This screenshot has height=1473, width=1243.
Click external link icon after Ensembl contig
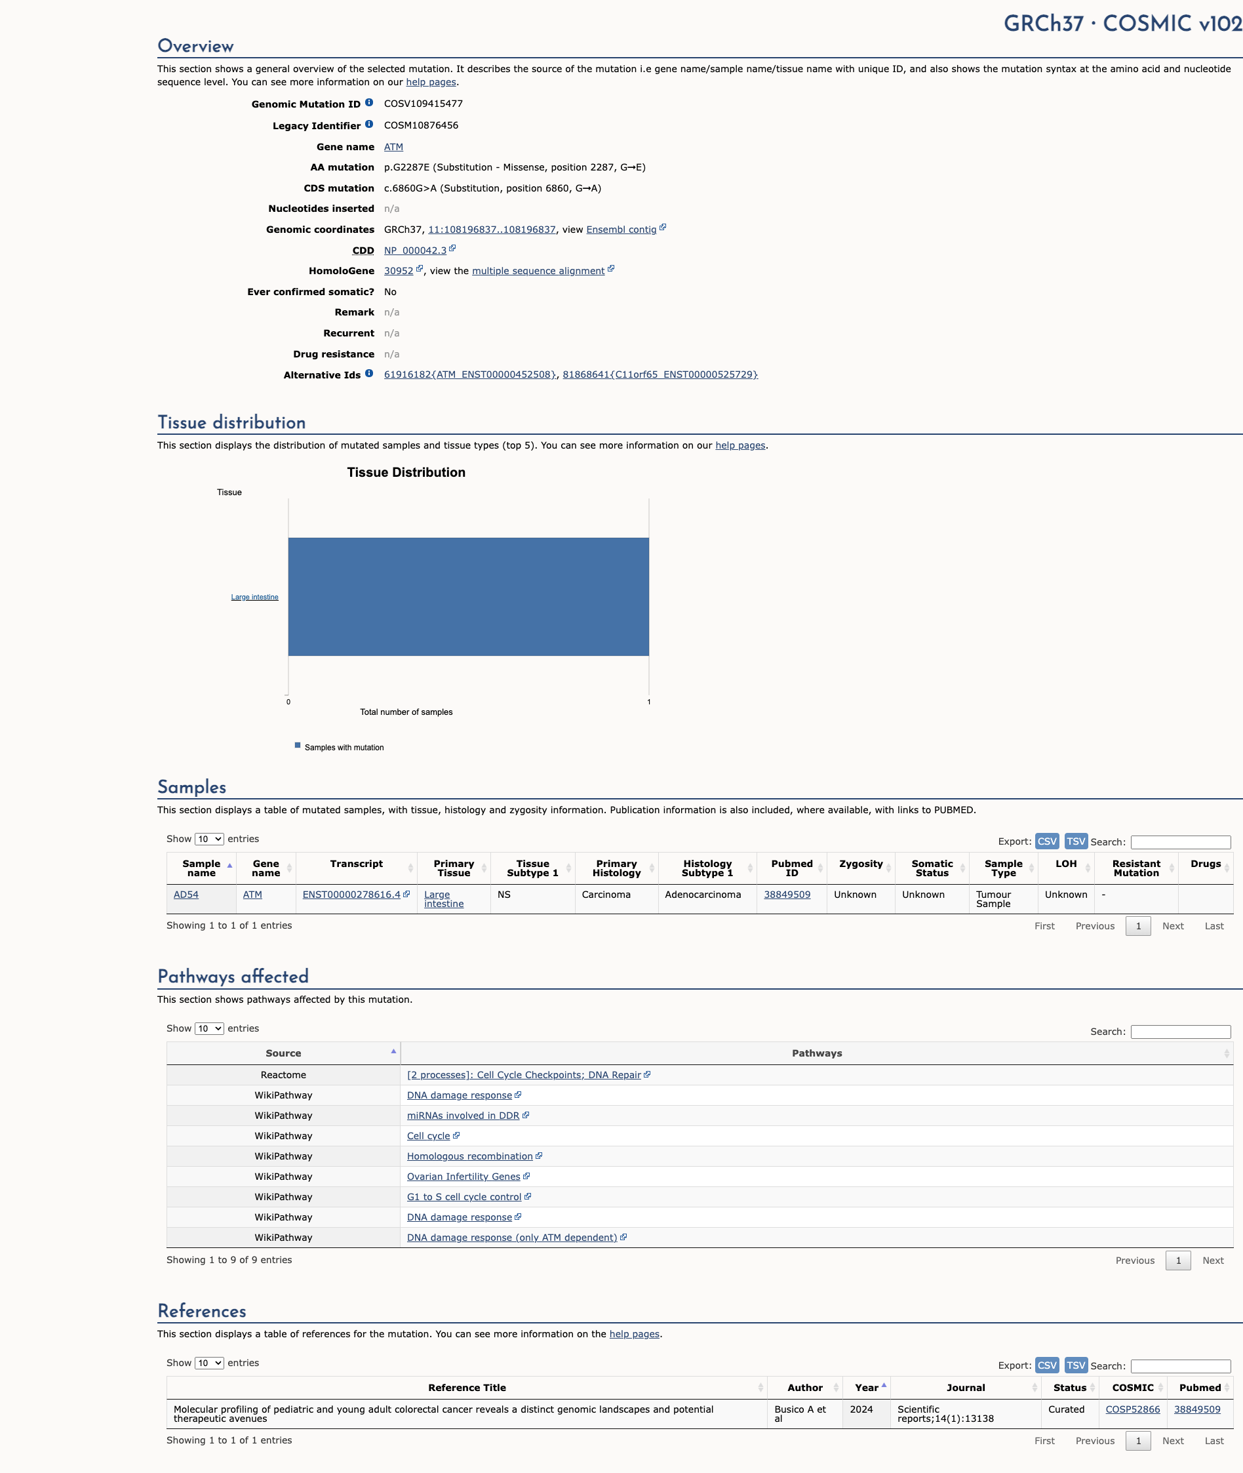(662, 228)
